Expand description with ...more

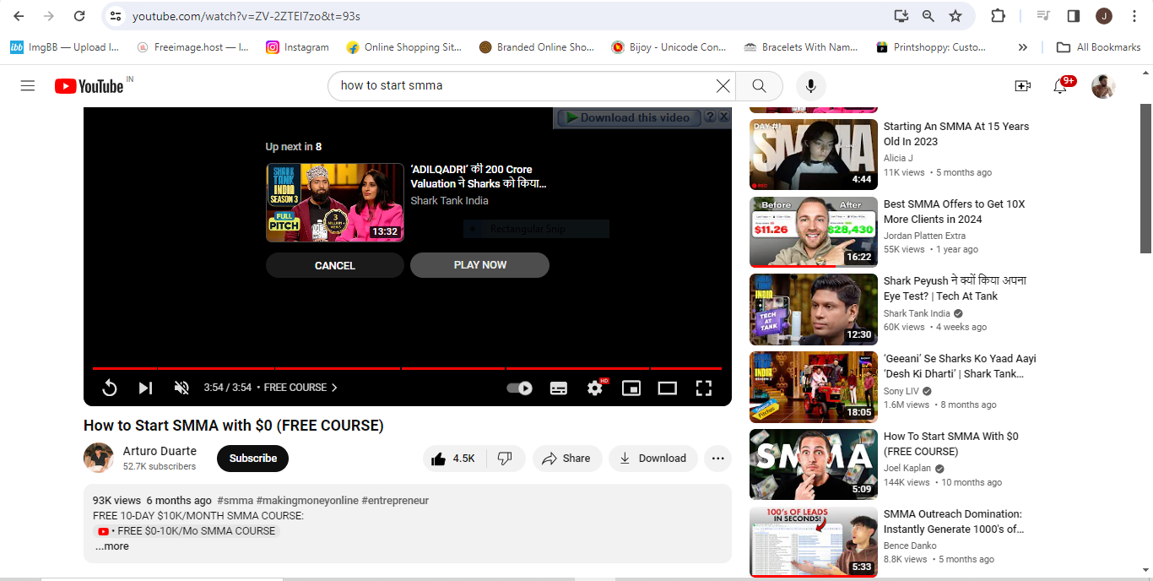pos(111,546)
